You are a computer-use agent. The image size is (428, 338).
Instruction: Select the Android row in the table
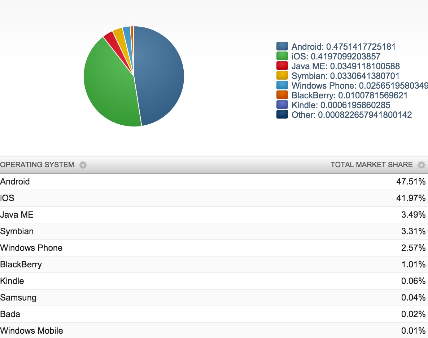click(x=214, y=182)
